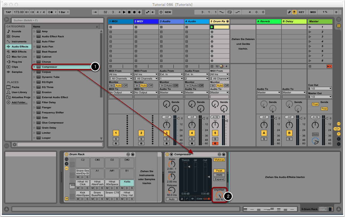This screenshot has height=217, width=345.
Task: Switch Compressor to RMS mode
Action: 219,175
